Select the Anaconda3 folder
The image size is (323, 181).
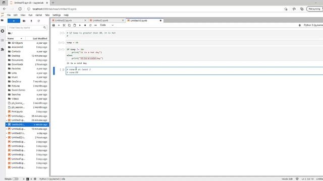click(27, 47)
